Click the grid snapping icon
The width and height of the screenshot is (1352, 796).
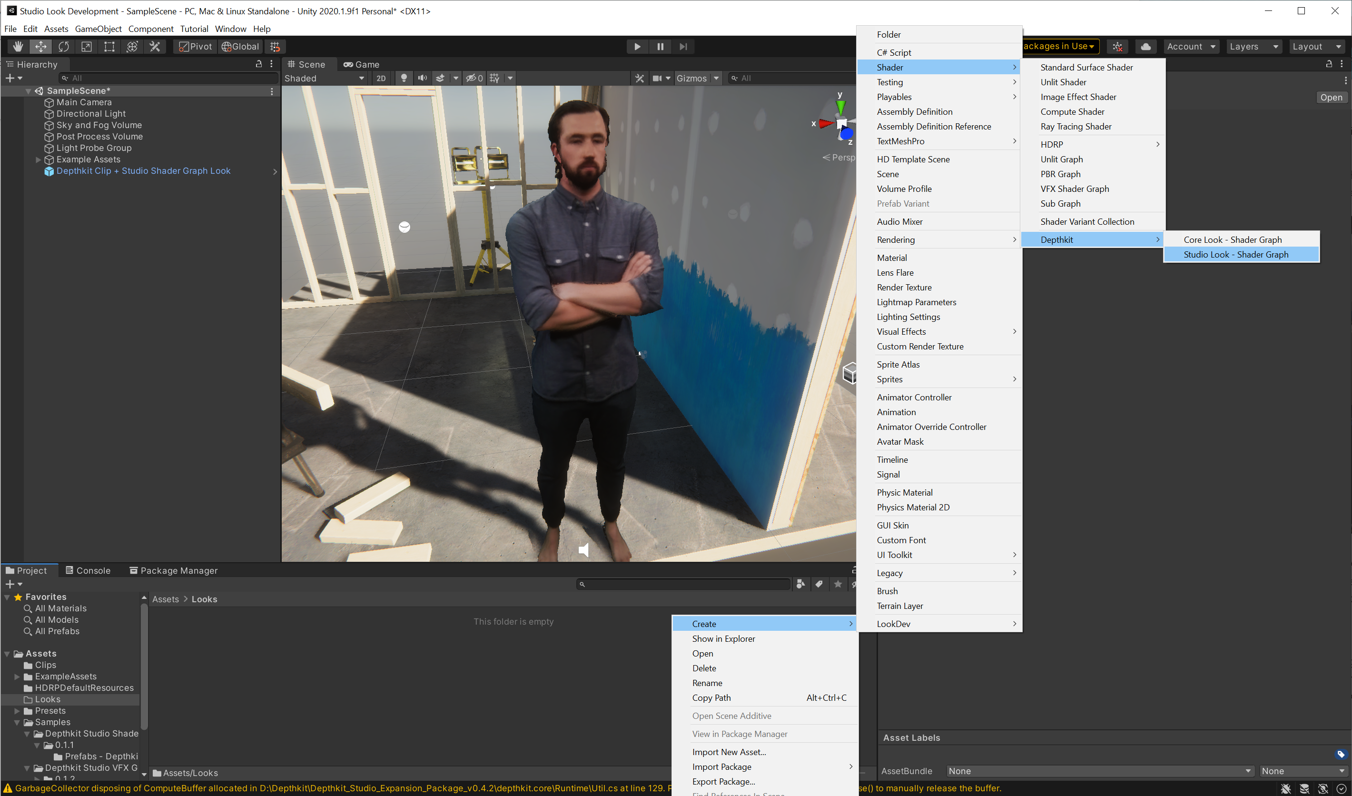click(275, 47)
